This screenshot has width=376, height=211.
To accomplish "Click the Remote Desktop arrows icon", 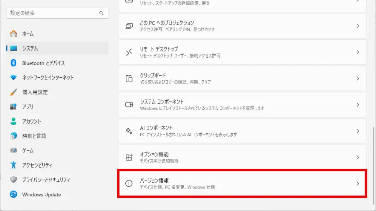I will 129,52.
